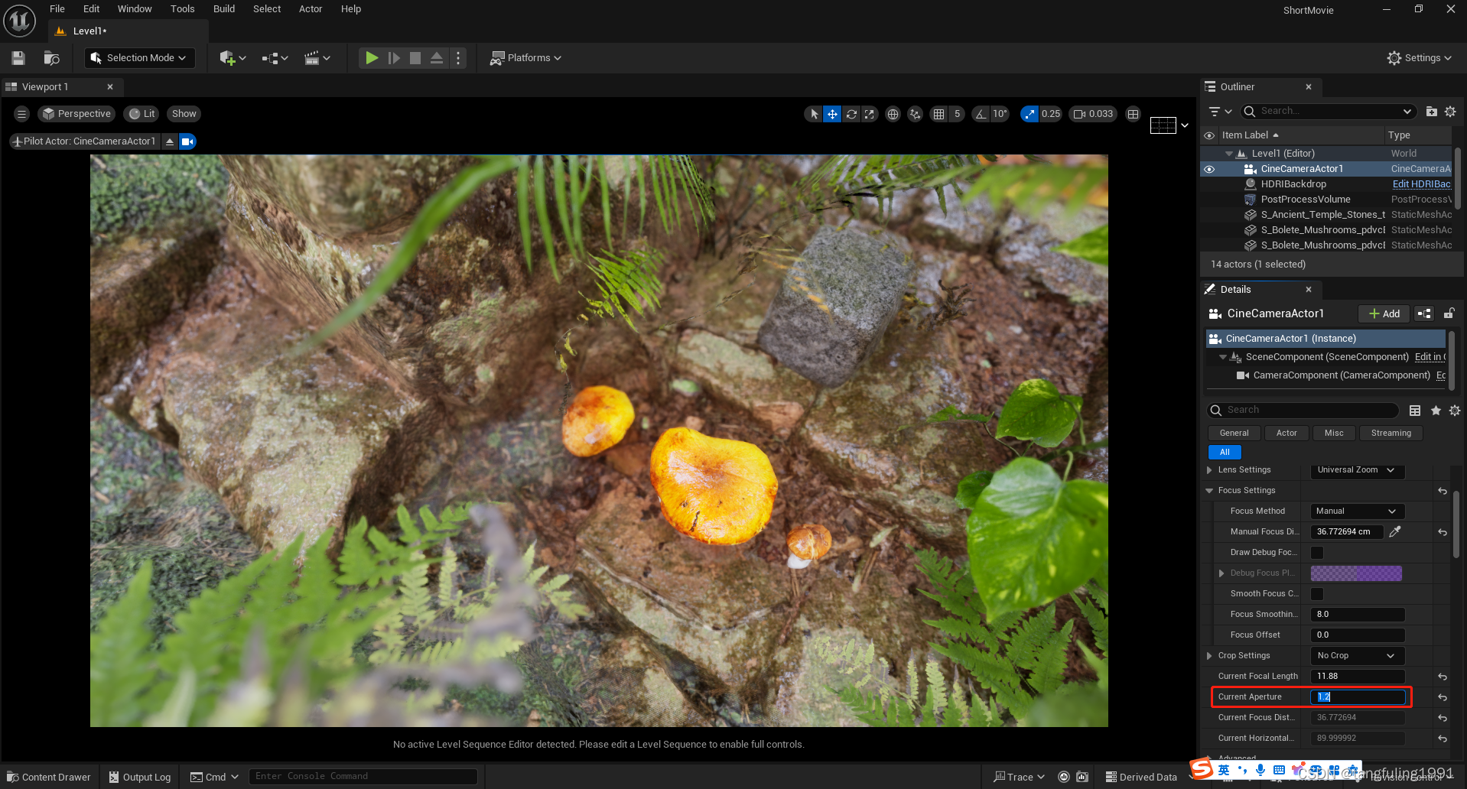
Task: Toggle surface snapping icon
Action: point(915,114)
